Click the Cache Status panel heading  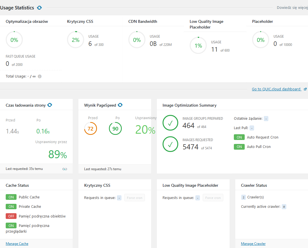(x=17, y=185)
